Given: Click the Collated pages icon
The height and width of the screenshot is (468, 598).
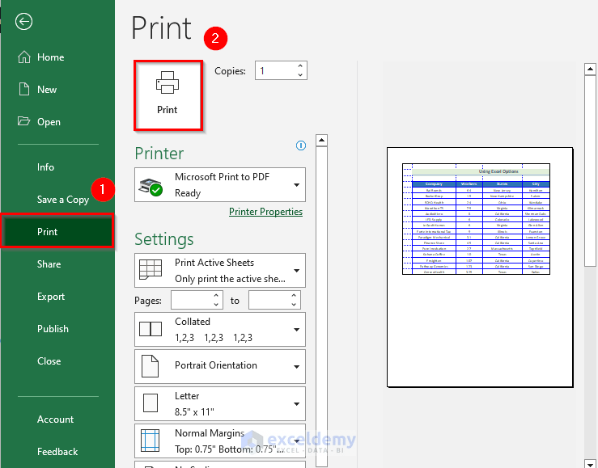Looking at the screenshot, I should pyautogui.click(x=151, y=329).
